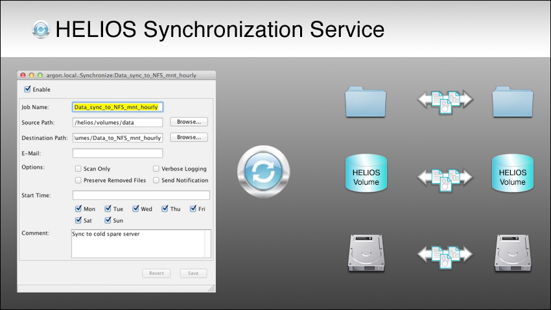Minimize window using the yellow button
This screenshot has height=310, width=551.
(x=32, y=75)
